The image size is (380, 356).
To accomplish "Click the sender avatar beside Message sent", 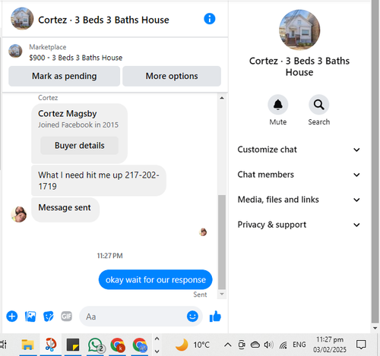I will (x=19, y=214).
